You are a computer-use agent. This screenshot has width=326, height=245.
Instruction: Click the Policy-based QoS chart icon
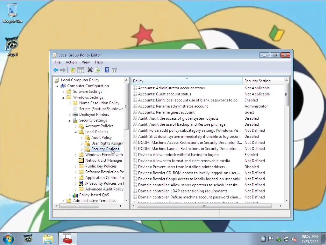coord(75,195)
